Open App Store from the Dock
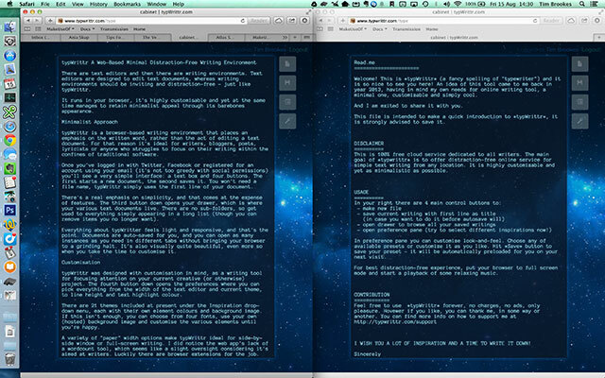Viewport: 605px width, 378px height. click(10, 56)
